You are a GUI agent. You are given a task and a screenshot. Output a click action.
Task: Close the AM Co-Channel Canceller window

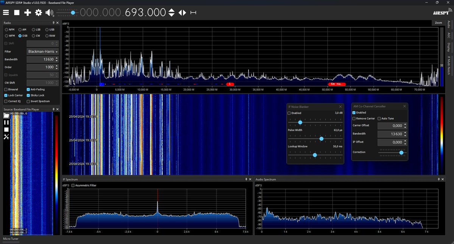point(405,106)
